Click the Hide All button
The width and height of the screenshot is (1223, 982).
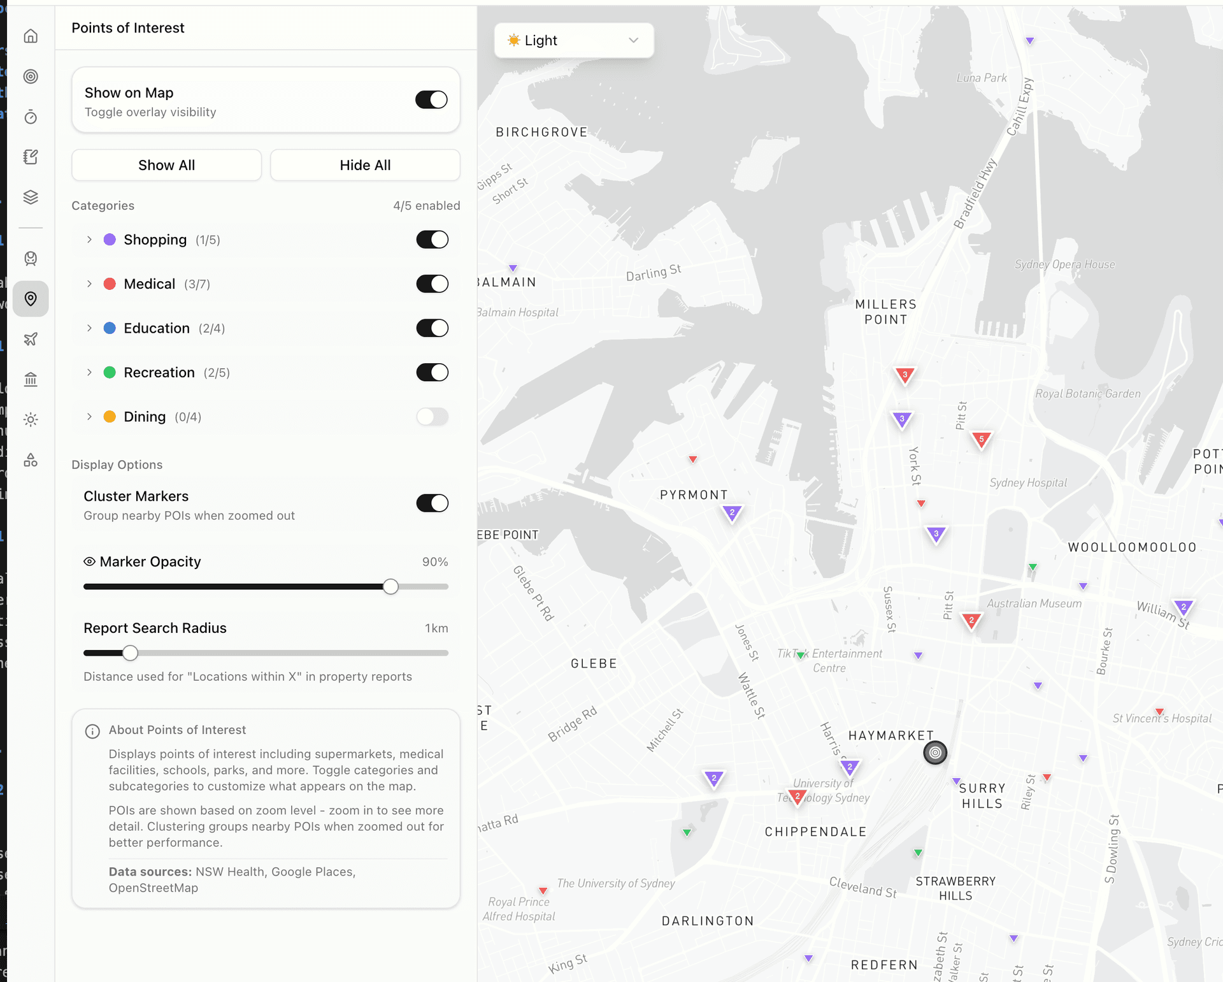(365, 166)
